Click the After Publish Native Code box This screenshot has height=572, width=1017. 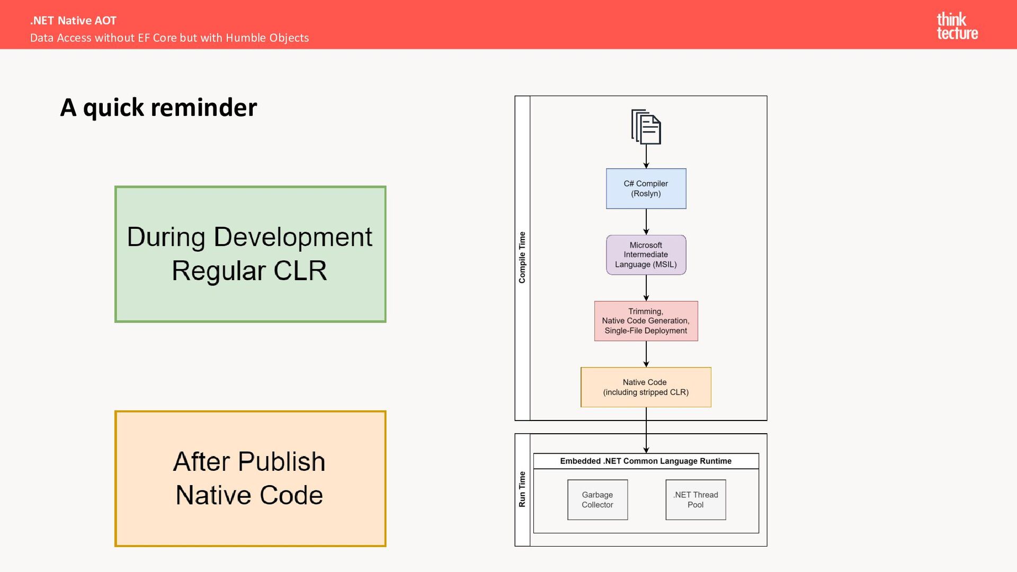tap(250, 479)
